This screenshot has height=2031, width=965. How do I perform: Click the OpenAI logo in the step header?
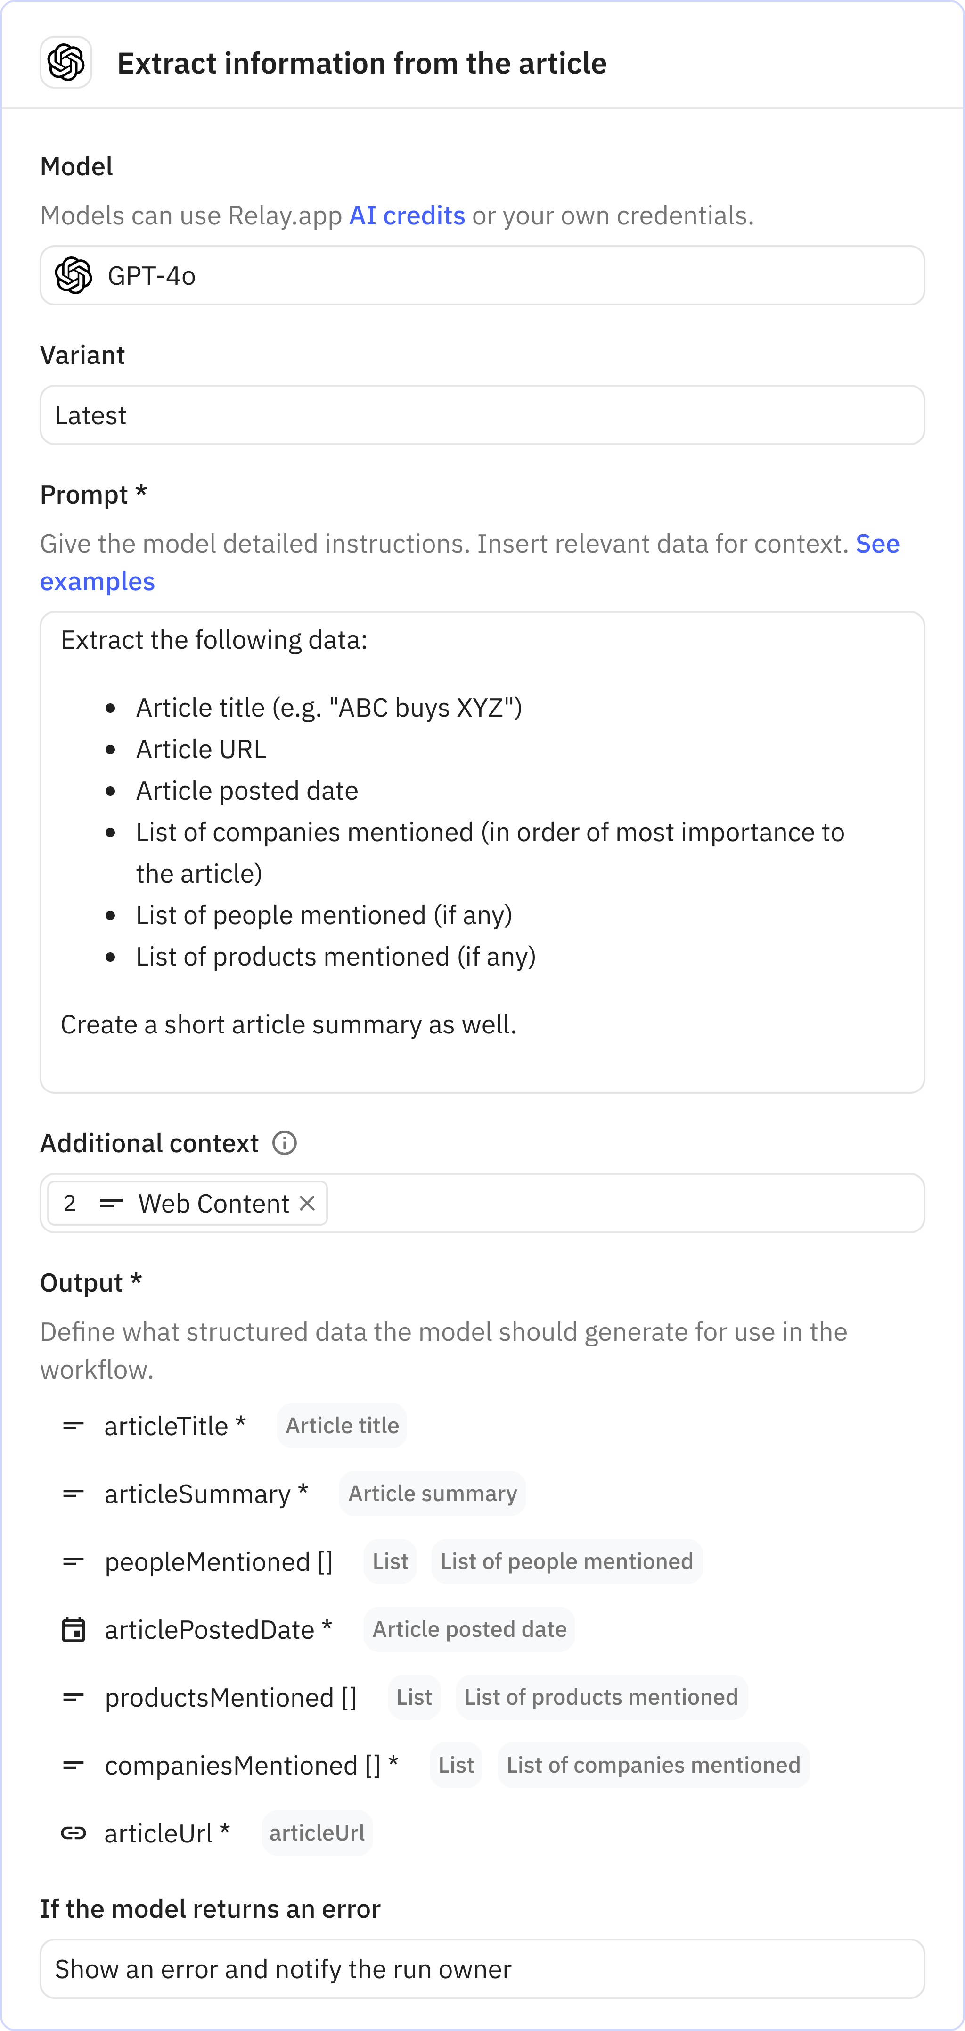[x=65, y=63]
